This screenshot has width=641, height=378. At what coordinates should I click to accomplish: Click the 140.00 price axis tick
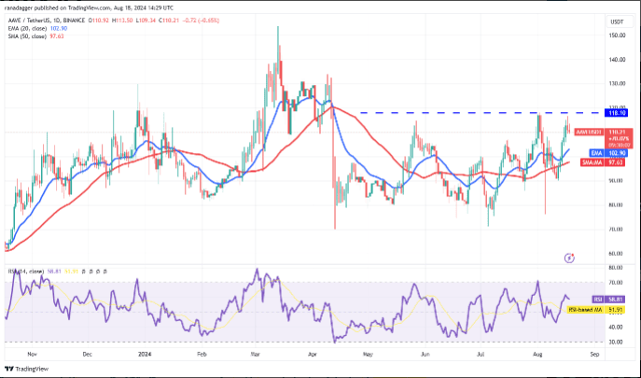[617, 60]
